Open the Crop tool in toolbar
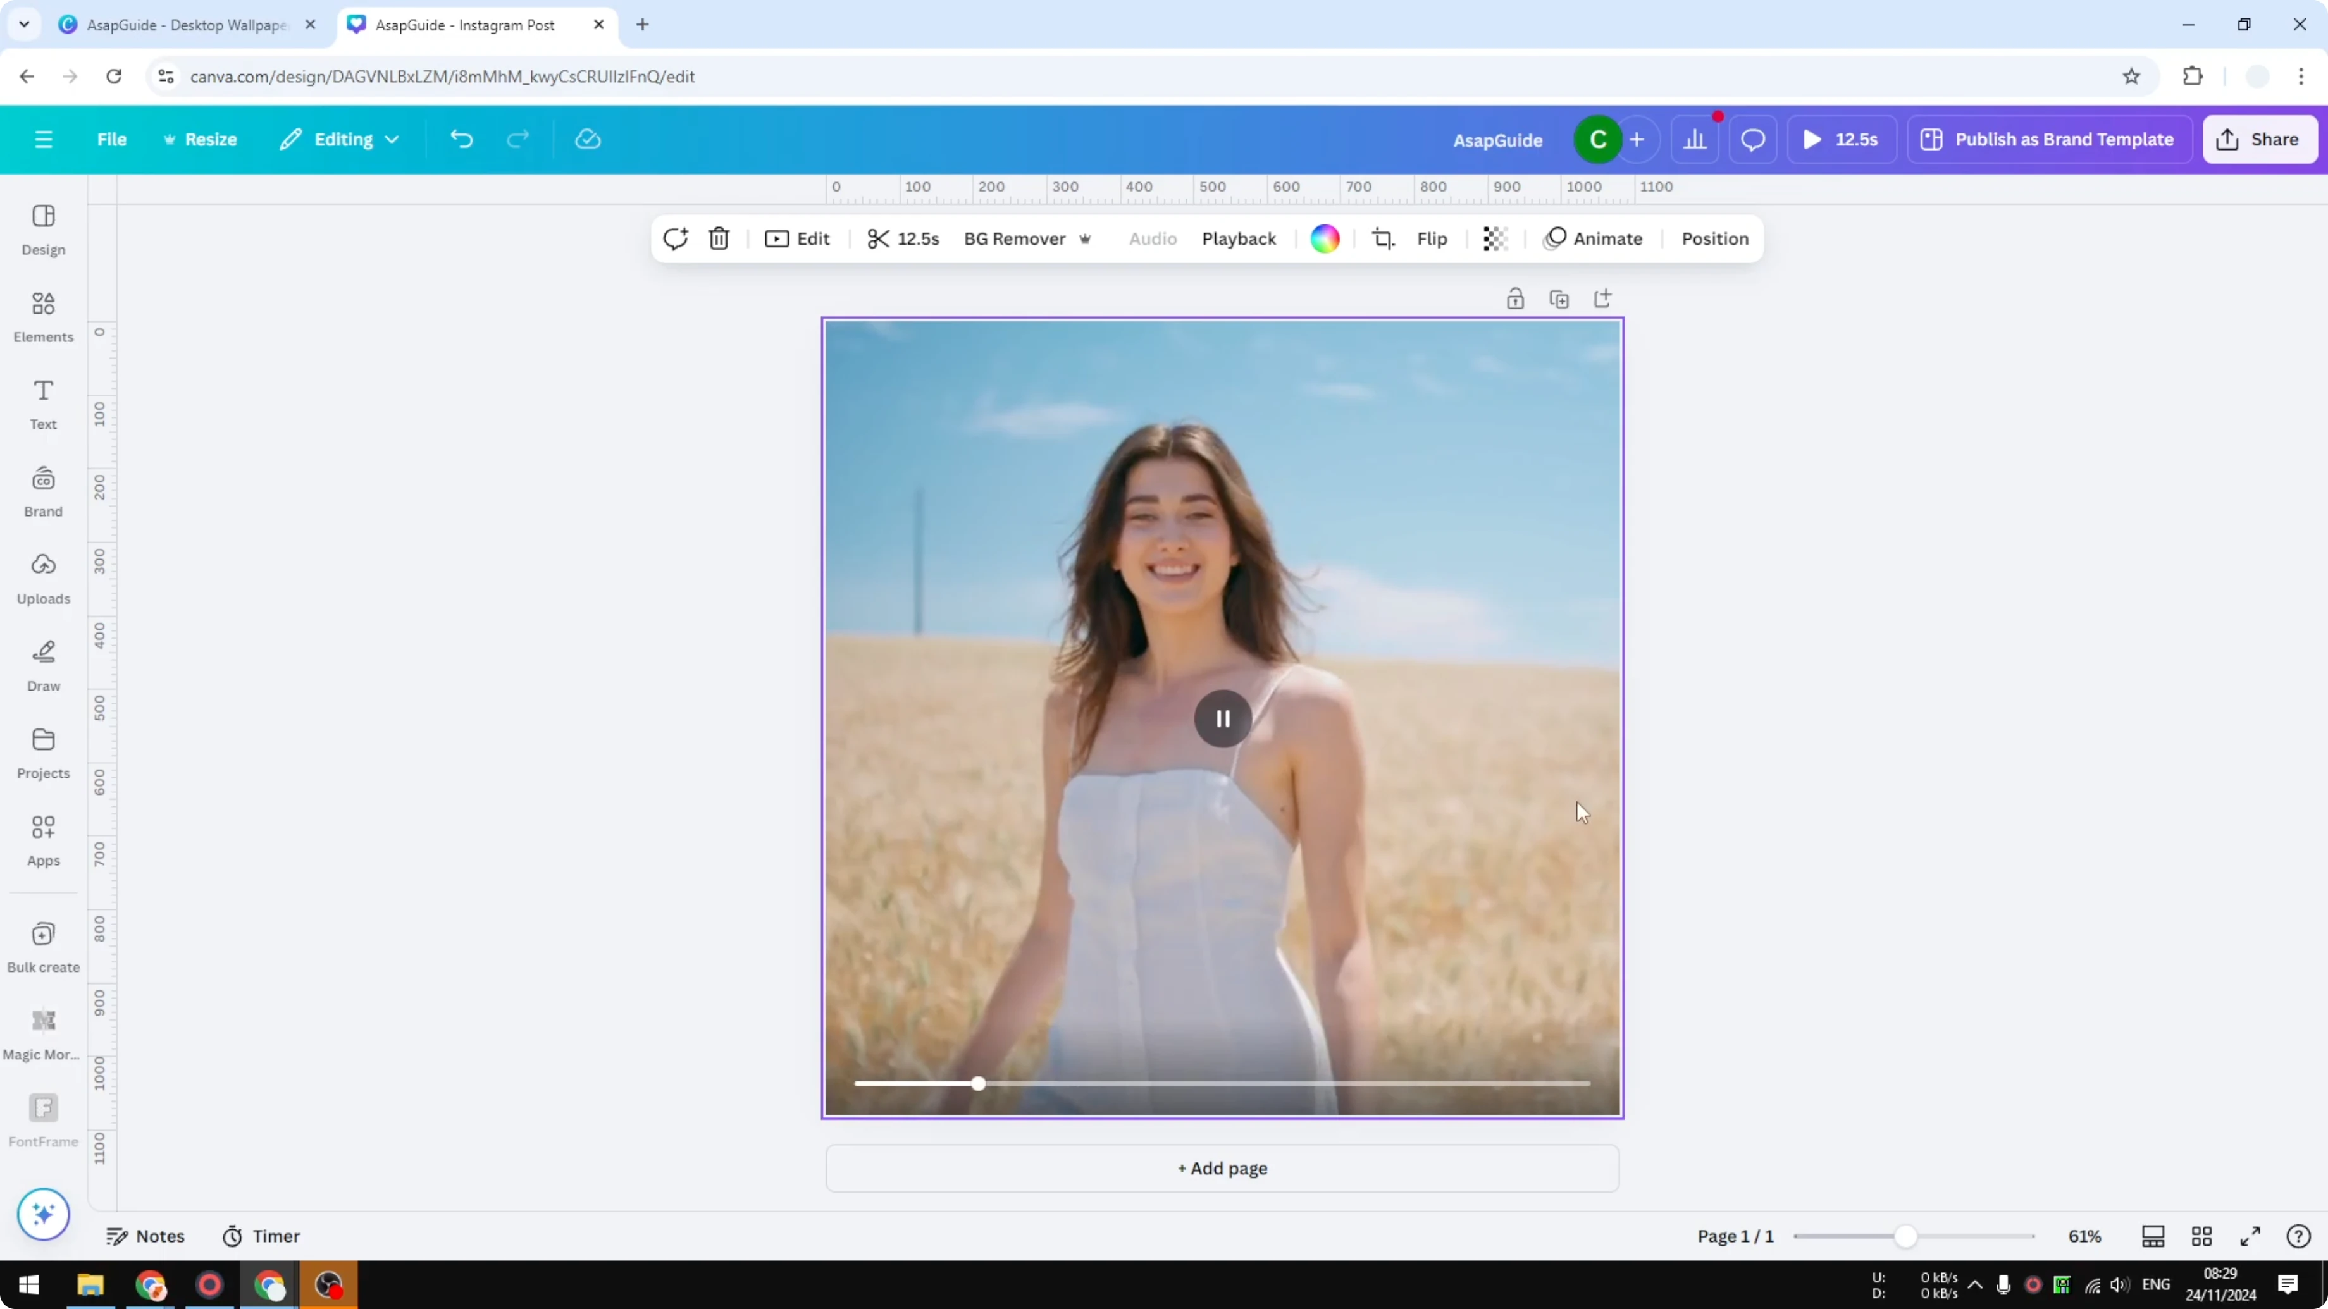The width and height of the screenshot is (2328, 1309). coord(1383,238)
